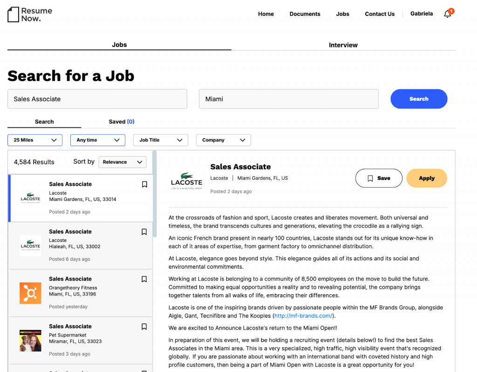Screen dimensions: 477x372
Task: Bookmark the Pet Supermarket job listing
Action: tap(144, 327)
